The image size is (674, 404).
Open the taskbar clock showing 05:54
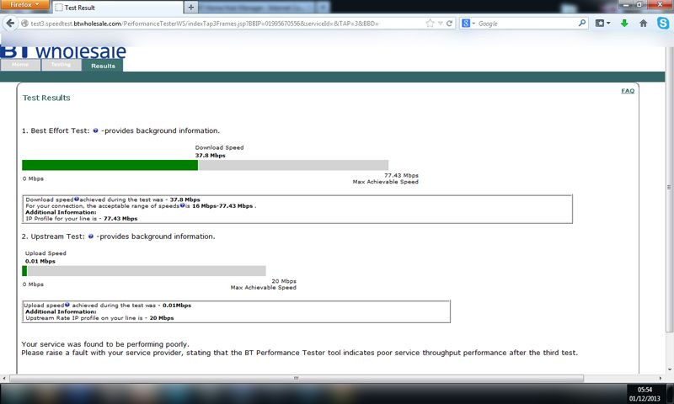(x=645, y=394)
